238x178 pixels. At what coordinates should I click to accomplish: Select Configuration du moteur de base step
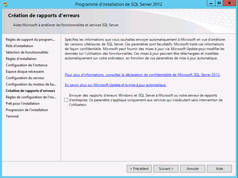(31, 84)
